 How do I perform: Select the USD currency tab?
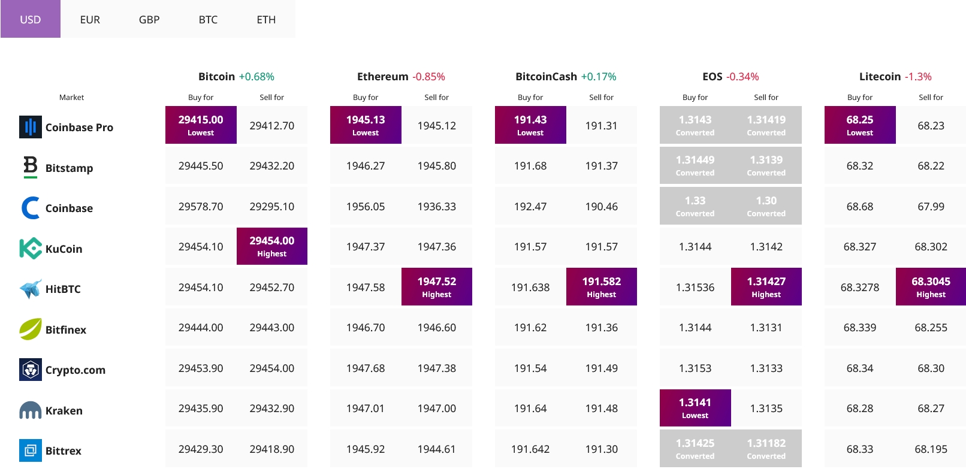point(31,19)
